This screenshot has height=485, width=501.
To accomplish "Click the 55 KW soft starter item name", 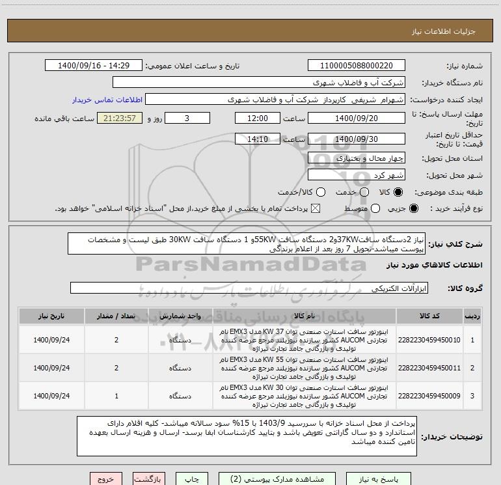I will [304, 368].
